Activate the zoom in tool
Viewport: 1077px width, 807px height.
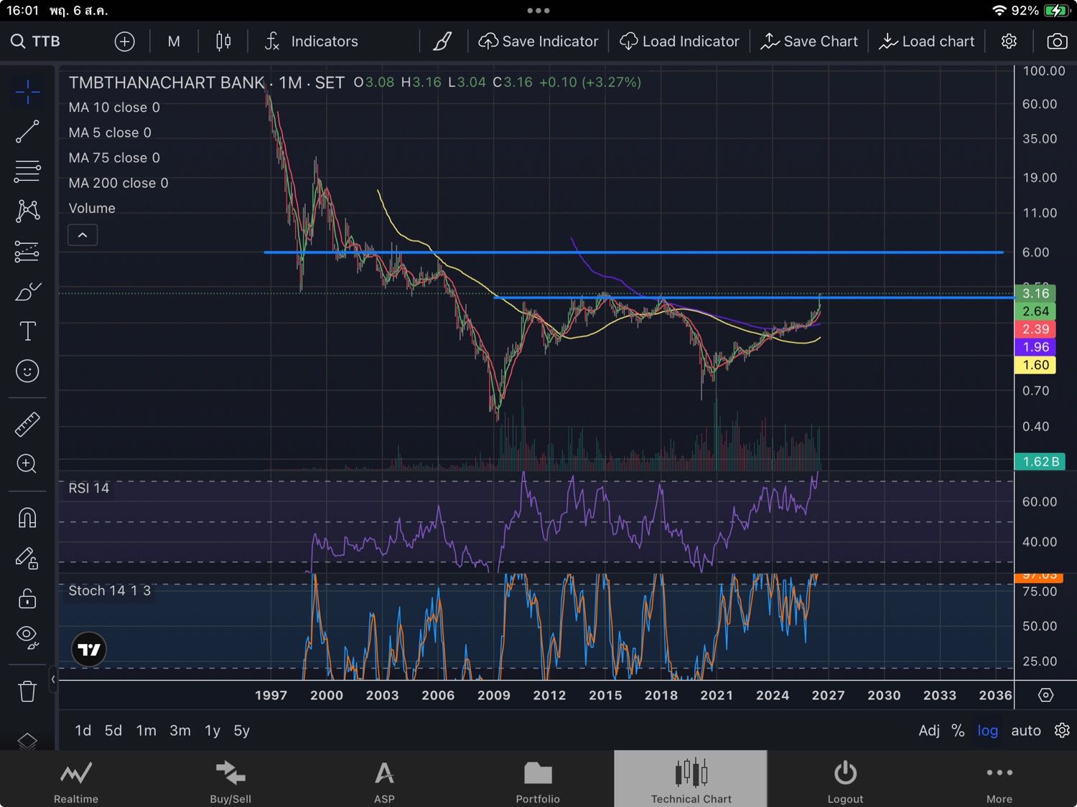pyautogui.click(x=27, y=464)
